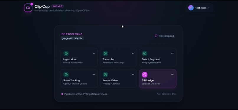Click 'Upload & URL ready' text
Viewport: 238px width, 110px height.
(x=151, y=84)
